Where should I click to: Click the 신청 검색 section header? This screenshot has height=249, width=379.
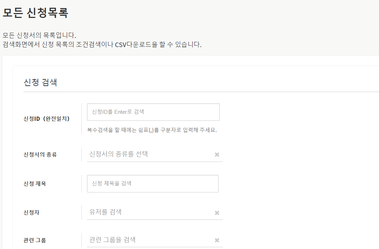[40, 83]
